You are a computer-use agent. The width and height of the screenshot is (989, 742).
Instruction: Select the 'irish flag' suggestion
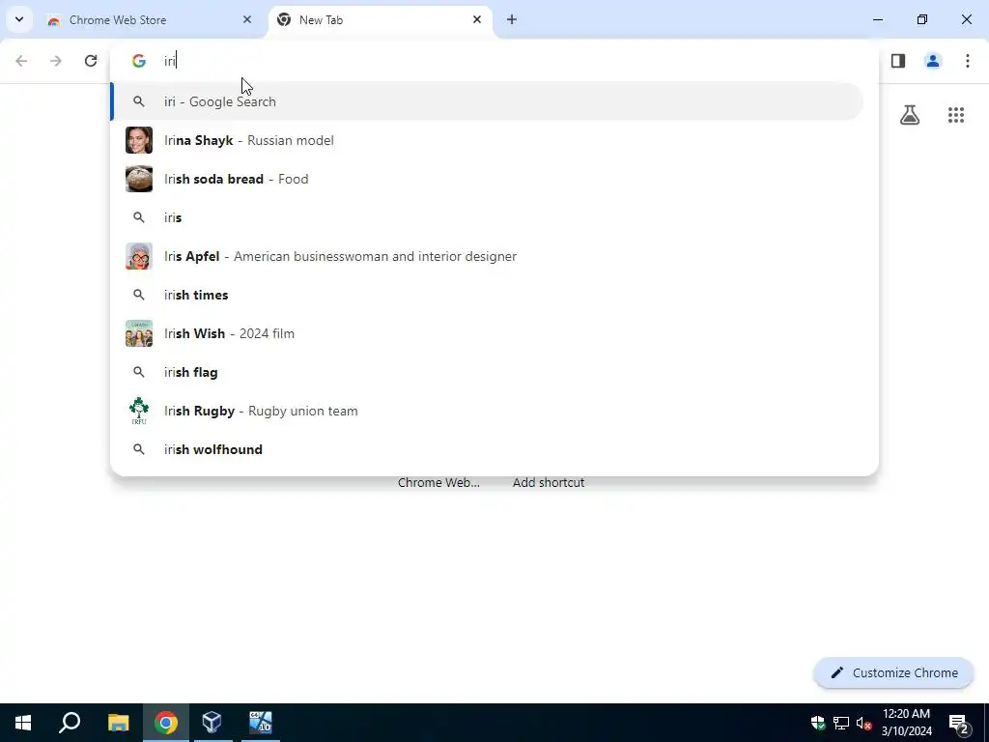[488, 372]
